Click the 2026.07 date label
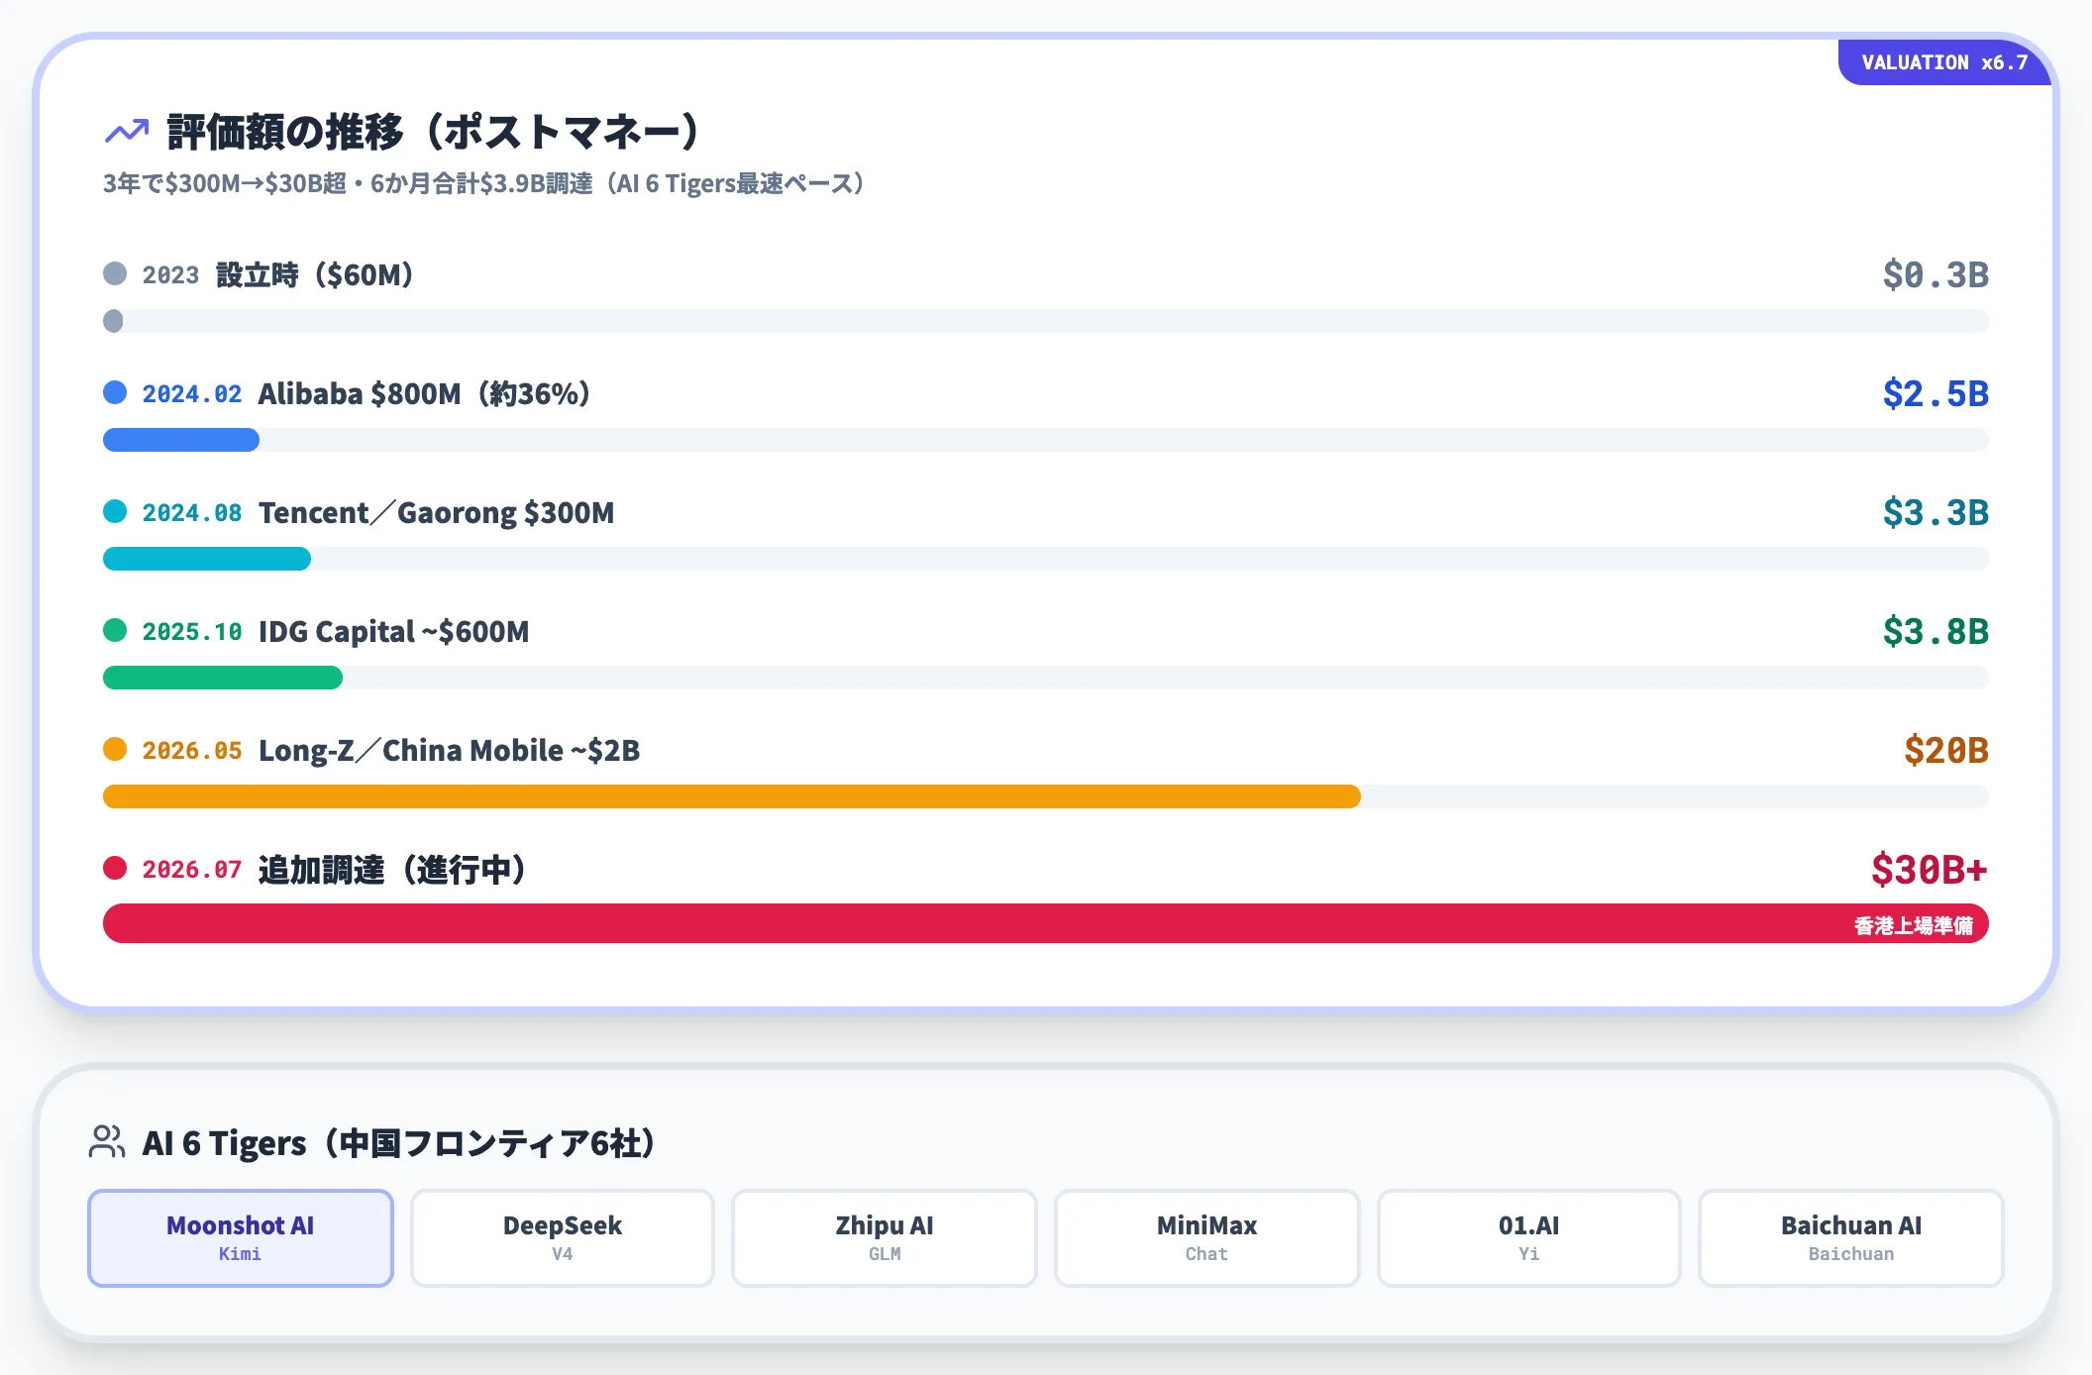 (x=192, y=870)
